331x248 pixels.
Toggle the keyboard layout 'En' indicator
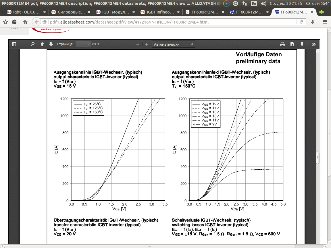[254, 3]
